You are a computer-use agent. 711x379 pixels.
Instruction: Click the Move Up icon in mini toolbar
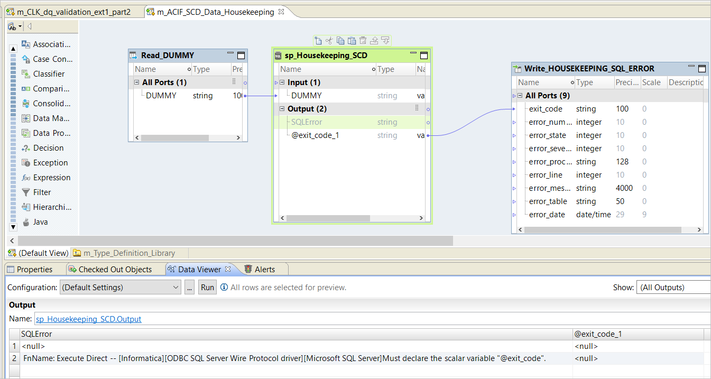[374, 40]
